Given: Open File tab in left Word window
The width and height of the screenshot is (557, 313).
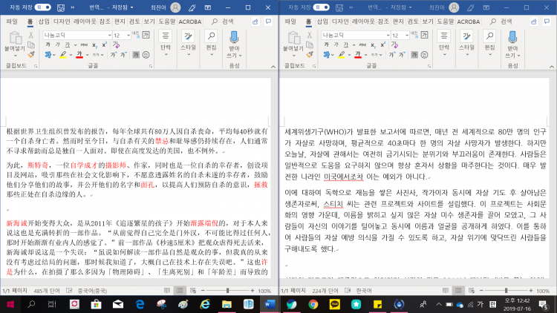Looking at the screenshot, I should (12, 22).
